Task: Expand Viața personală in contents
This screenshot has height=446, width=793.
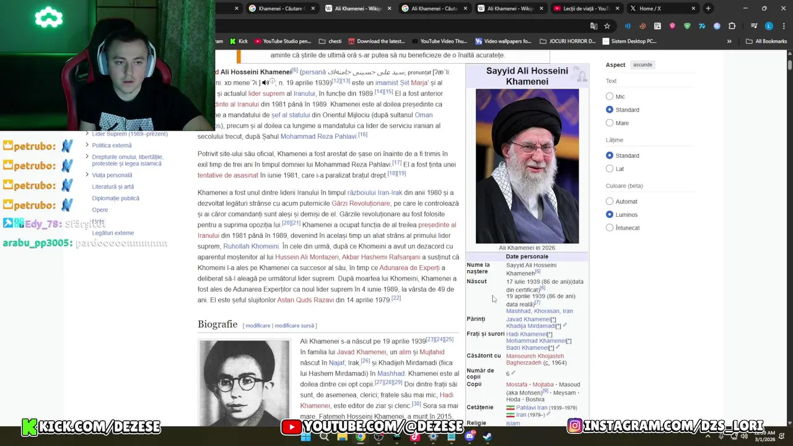Action: [x=87, y=175]
